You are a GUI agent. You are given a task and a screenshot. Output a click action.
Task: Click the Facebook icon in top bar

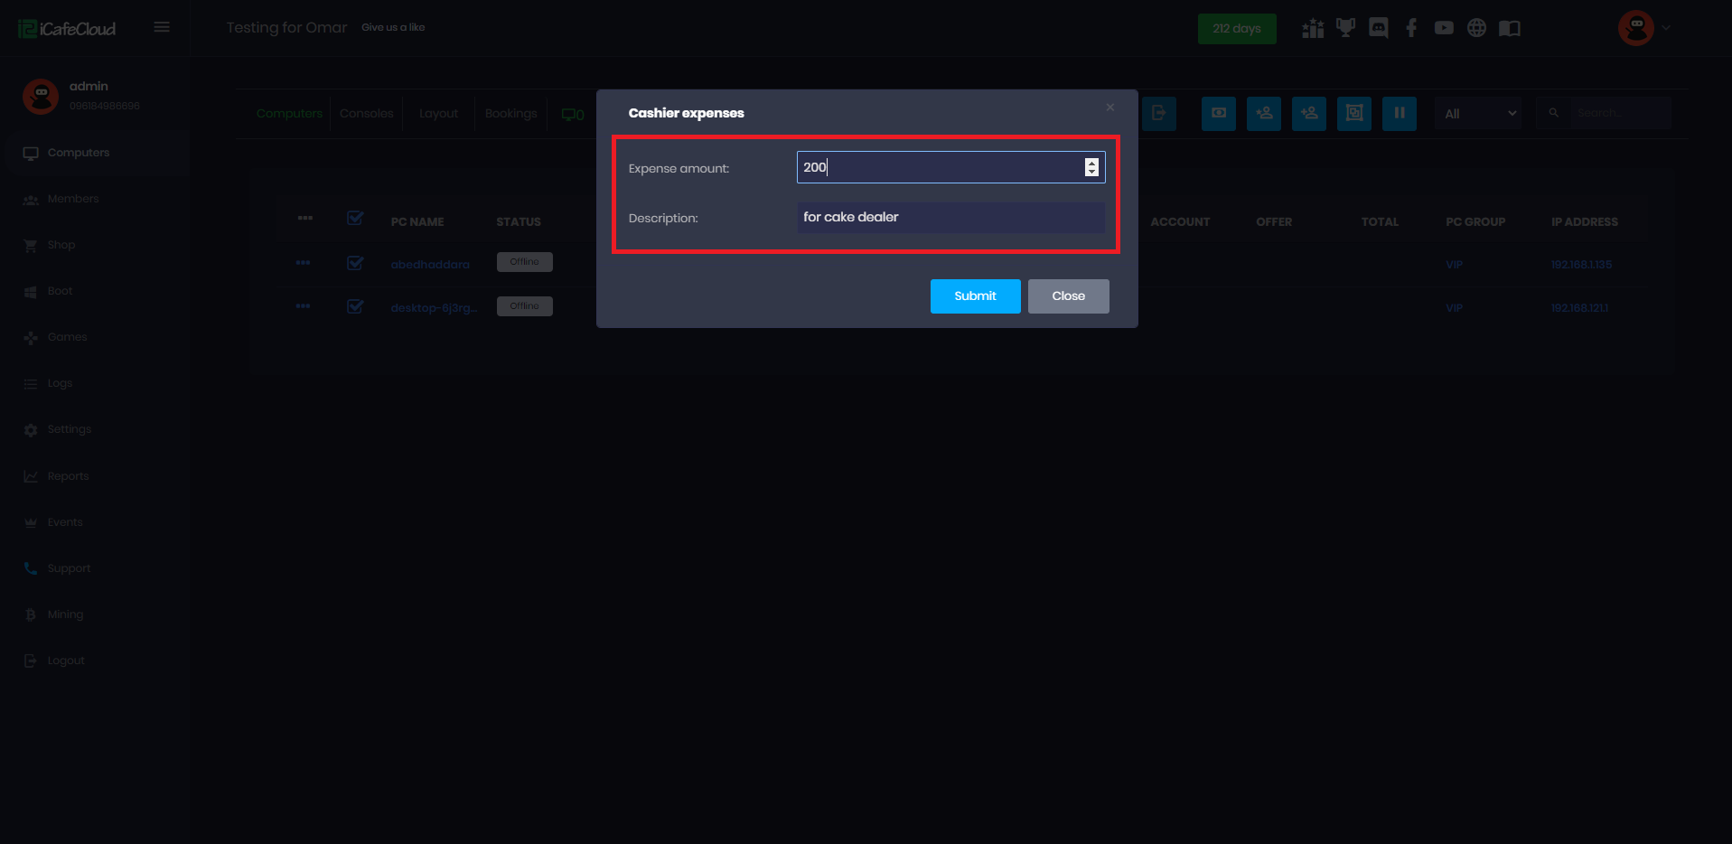coord(1410,28)
